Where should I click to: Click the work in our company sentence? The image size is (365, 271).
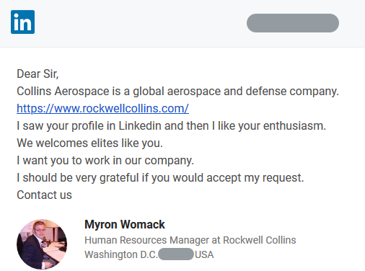105,160
